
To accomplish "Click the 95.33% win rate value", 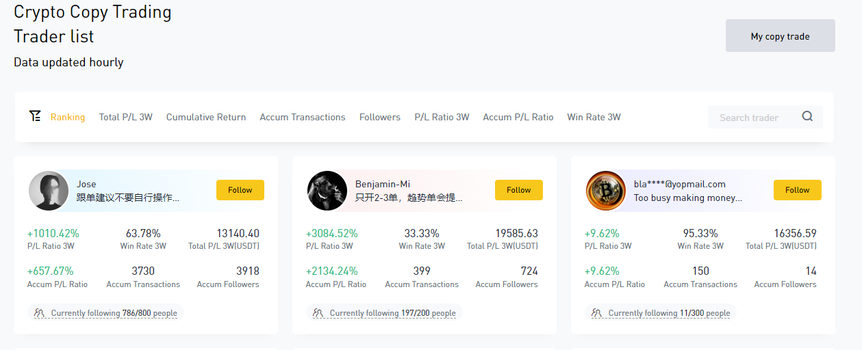I will click(700, 233).
